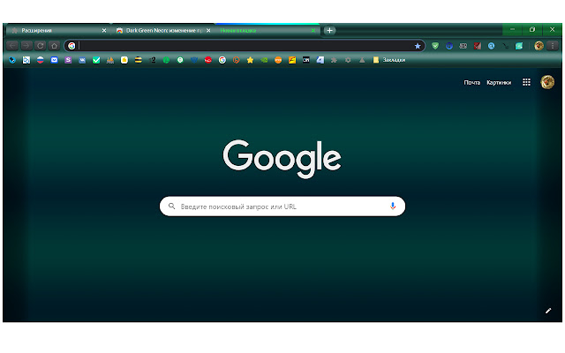
Task: Close the Расширения tab
Action: pyautogui.click(x=104, y=30)
